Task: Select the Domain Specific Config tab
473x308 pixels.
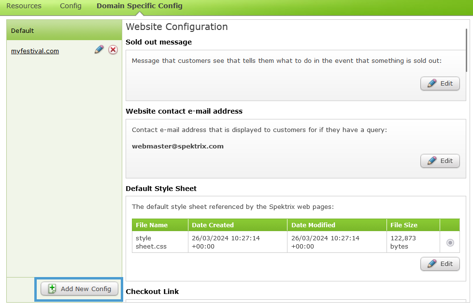Action: tap(139, 6)
